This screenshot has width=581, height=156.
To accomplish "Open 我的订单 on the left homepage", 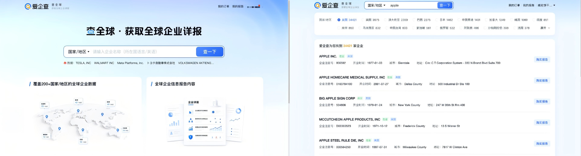I will (x=224, y=6).
